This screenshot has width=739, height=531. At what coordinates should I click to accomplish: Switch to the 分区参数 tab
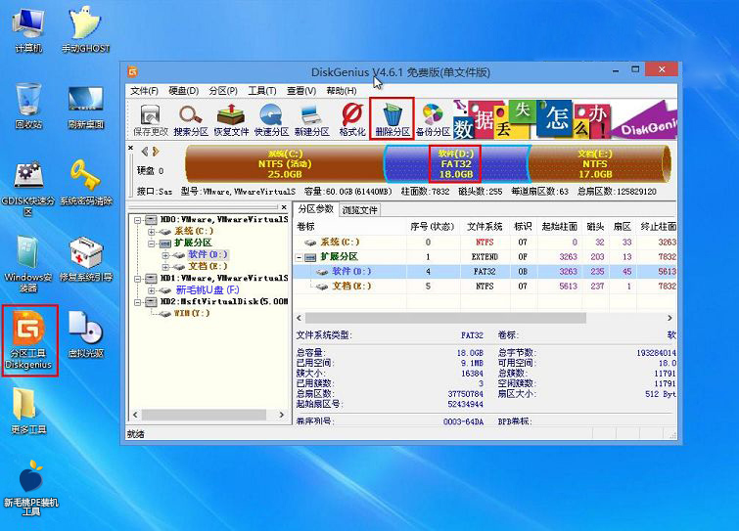316,209
